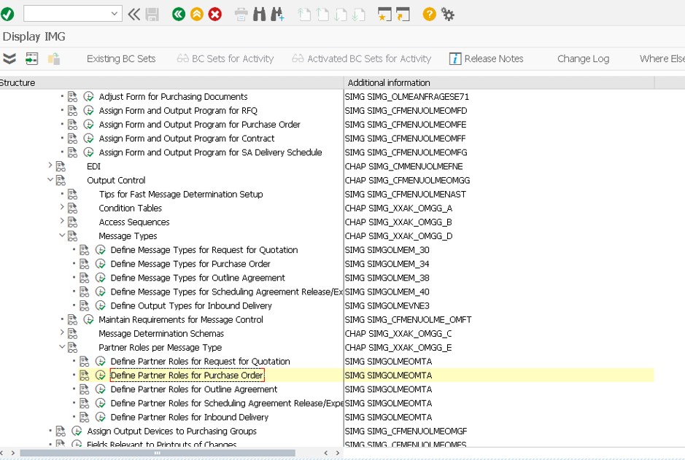This screenshot has width=685, height=460.
Task: Open Change Log
Action: 583,58
